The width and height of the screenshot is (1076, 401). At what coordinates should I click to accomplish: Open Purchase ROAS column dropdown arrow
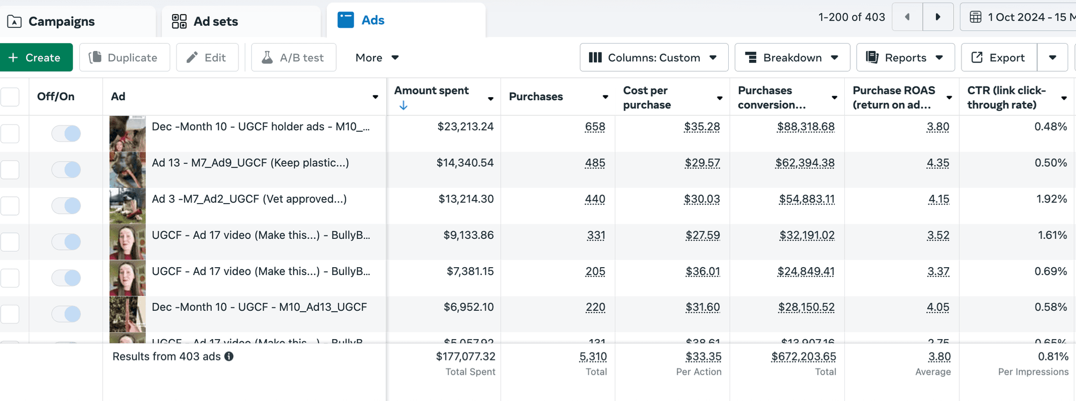tap(949, 98)
